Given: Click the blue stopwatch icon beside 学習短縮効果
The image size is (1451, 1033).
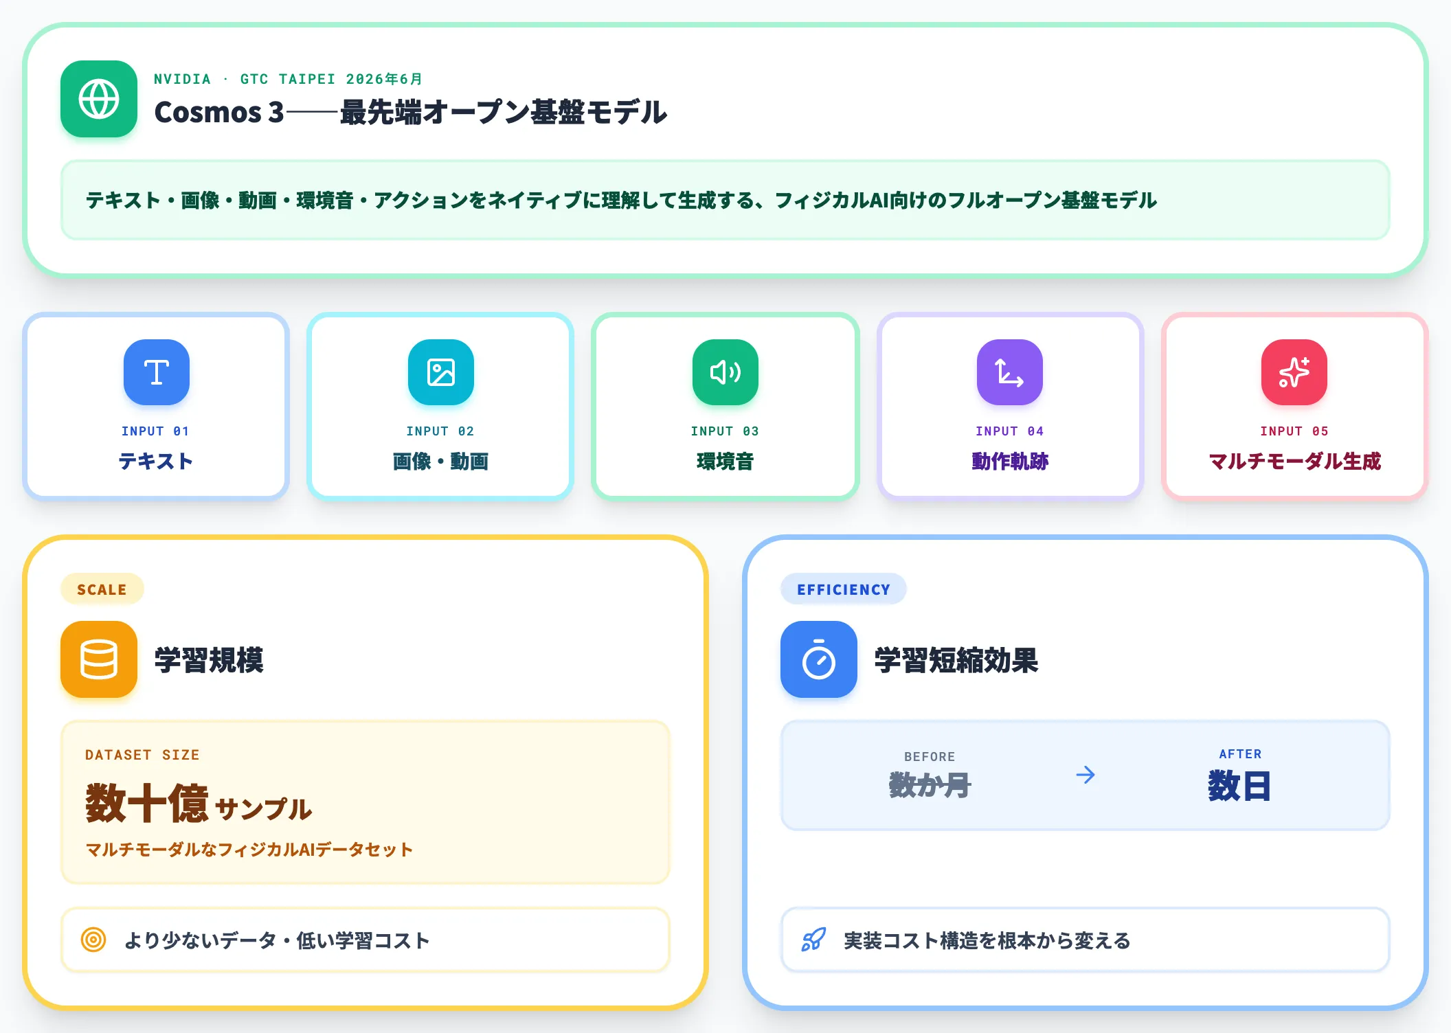Looking at the screenshot, I should click(819, 659).
